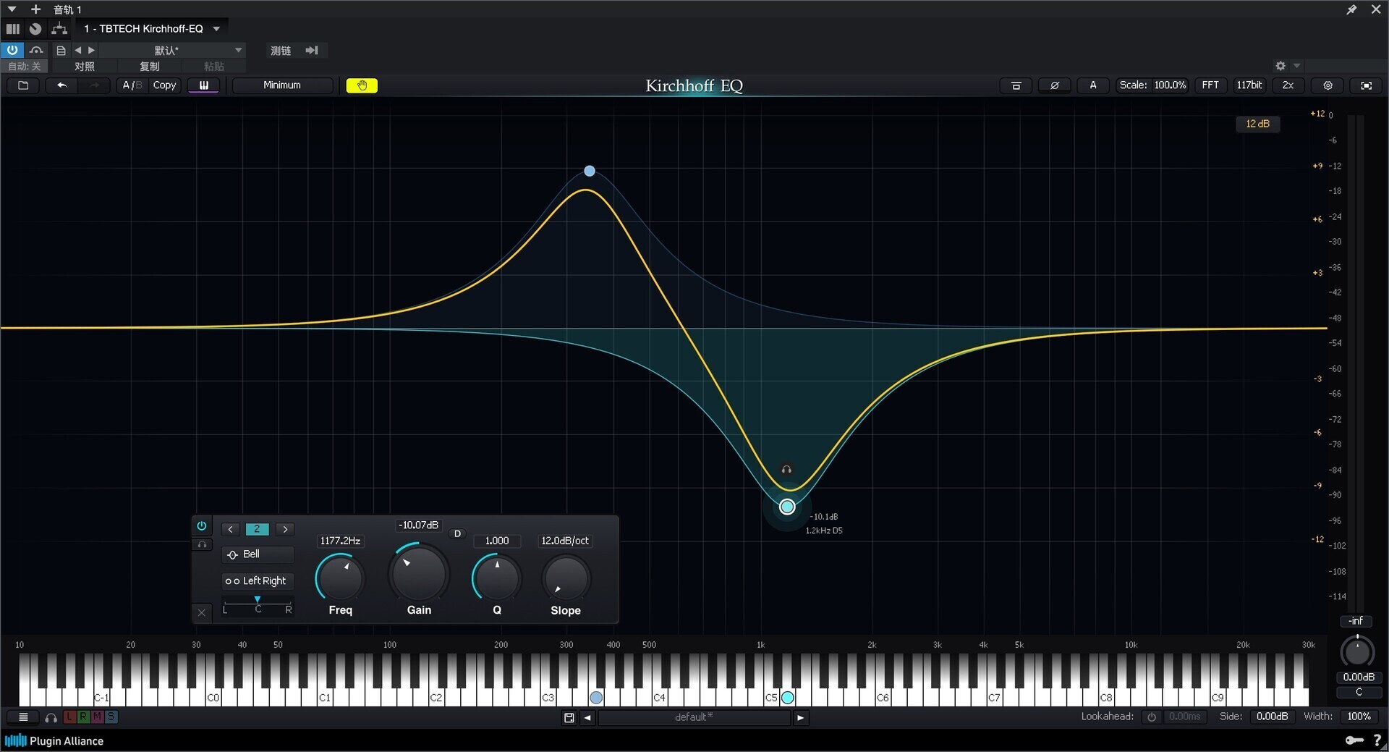Load the previous host preset arrow

point(78,51)
